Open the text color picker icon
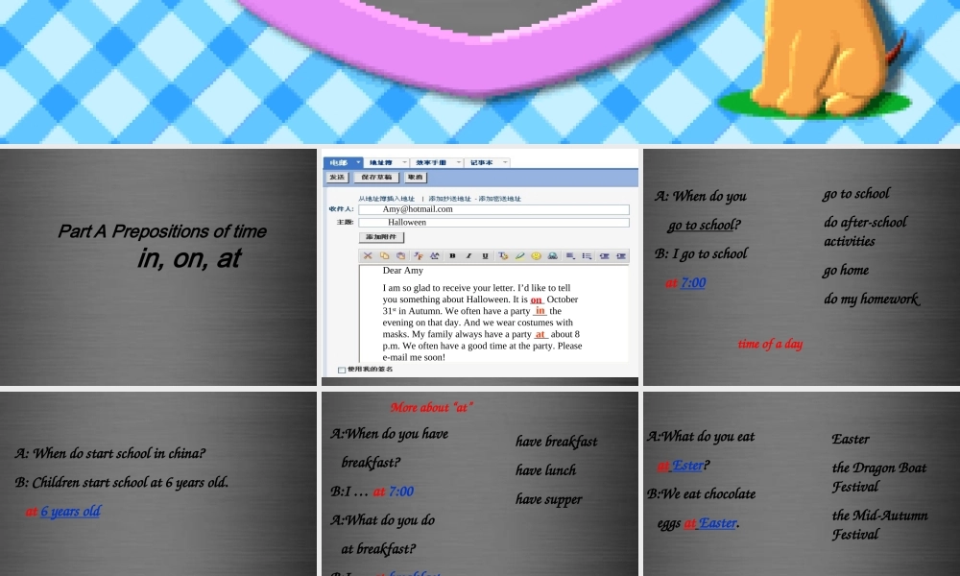This screenshot has width=960, height=576. tap(504, 255)
